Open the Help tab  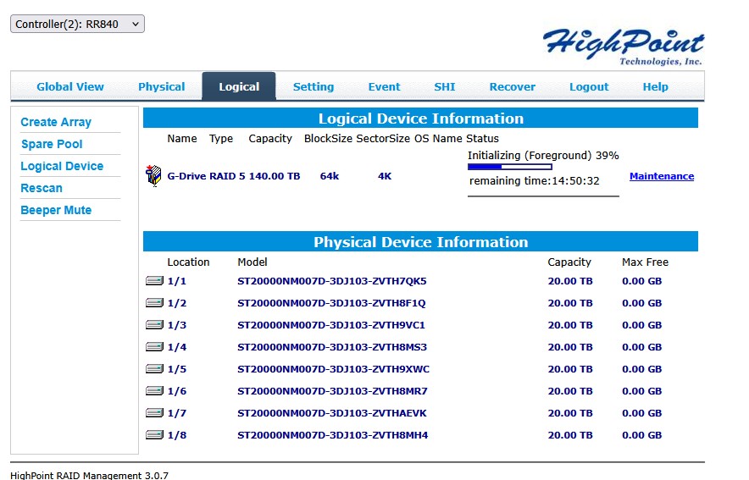[656, 87]
